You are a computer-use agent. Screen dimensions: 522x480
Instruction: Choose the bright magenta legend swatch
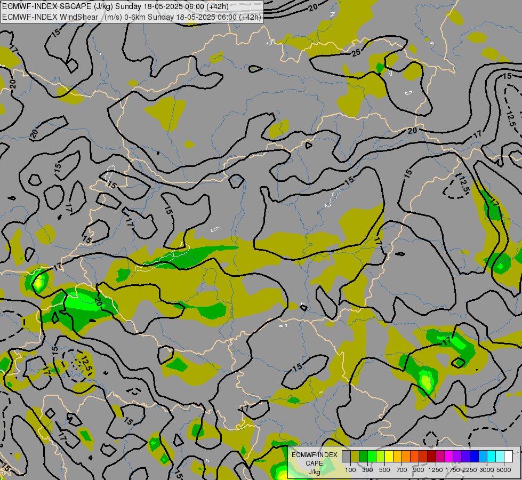pyautogui.click(x=449, y=457)
